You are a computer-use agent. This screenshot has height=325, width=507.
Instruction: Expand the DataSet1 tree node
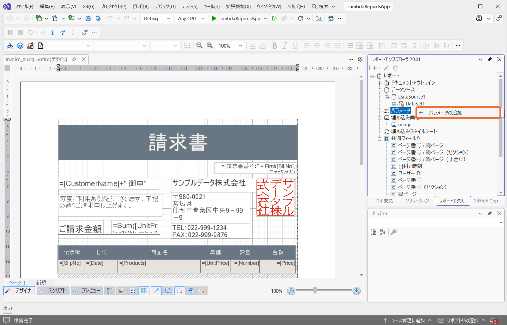click(394, 104)
